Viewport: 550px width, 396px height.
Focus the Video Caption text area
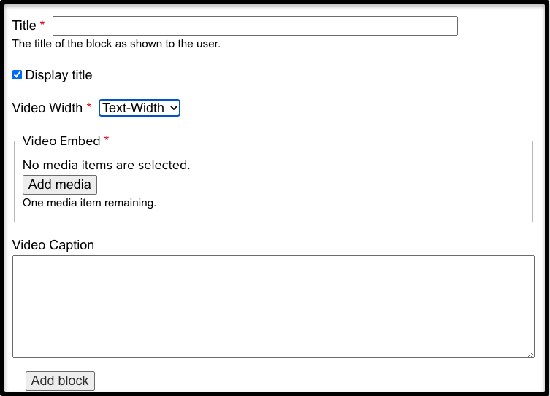(273, 306)
